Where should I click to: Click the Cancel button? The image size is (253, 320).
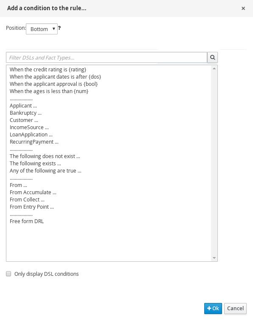[x=235, y=309]
